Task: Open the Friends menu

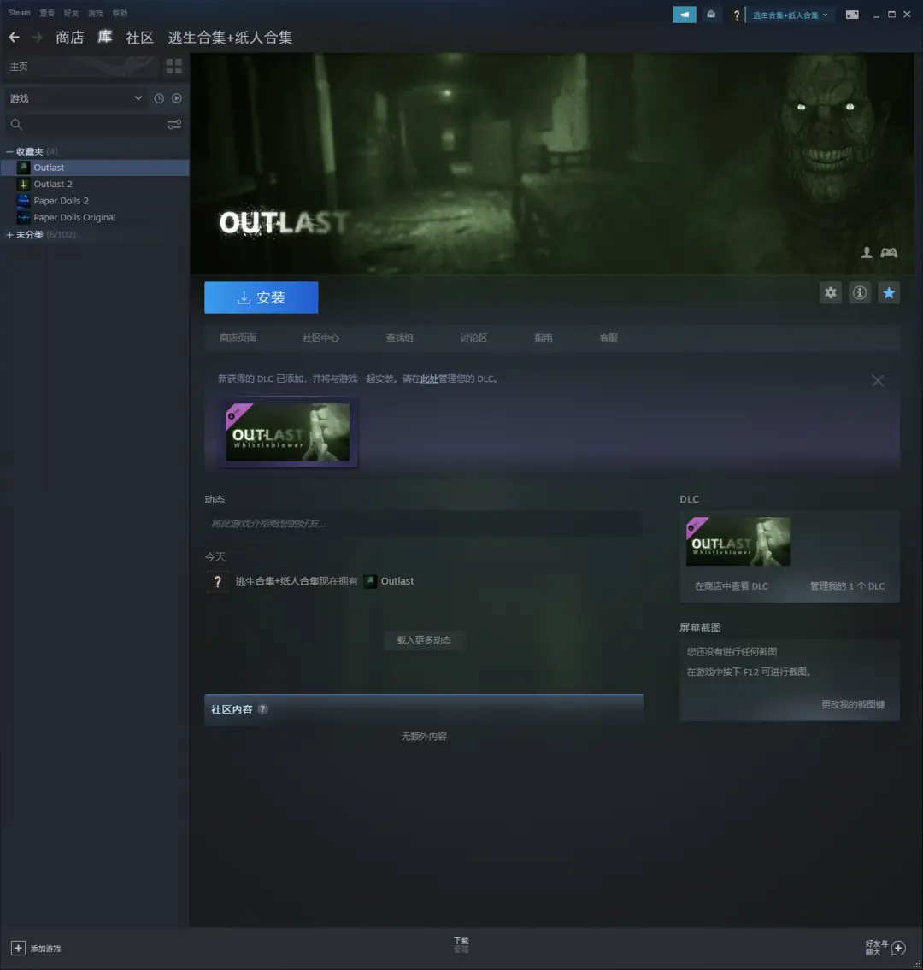Action: point(71,13)
